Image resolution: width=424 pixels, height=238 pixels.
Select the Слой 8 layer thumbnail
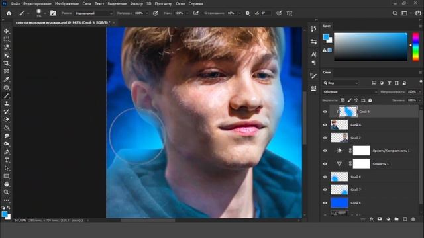[339, 177]
